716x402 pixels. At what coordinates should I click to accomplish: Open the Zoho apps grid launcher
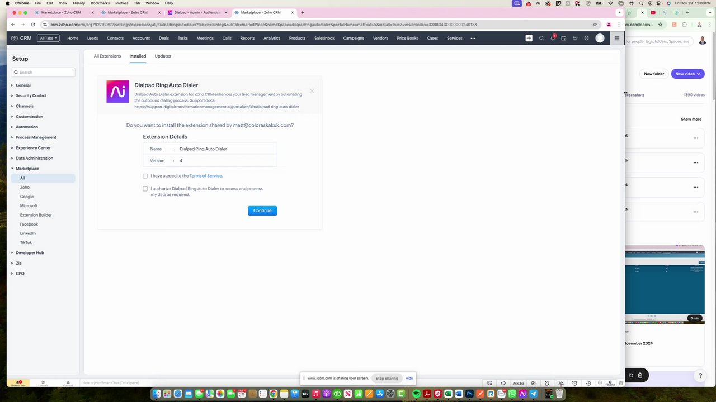click(x=616, y=38)
